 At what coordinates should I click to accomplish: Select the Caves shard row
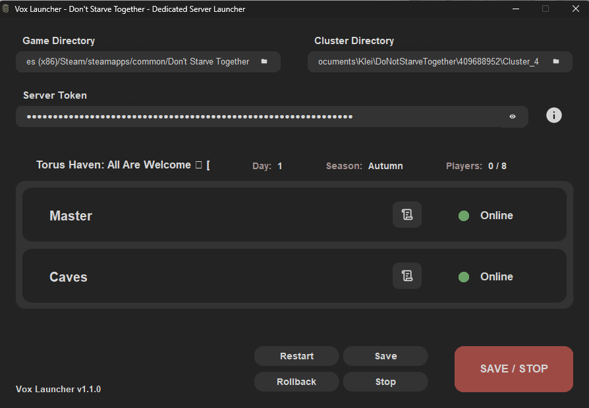click(x=198, y=277)
